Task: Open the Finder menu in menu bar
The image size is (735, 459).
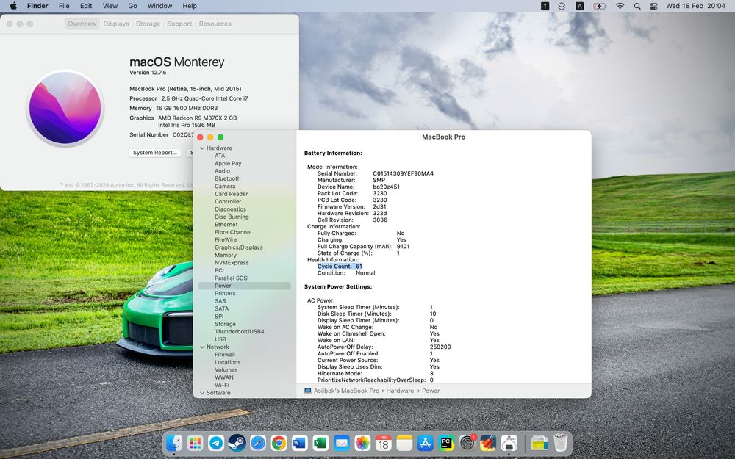Action: [x=37, y=6]
